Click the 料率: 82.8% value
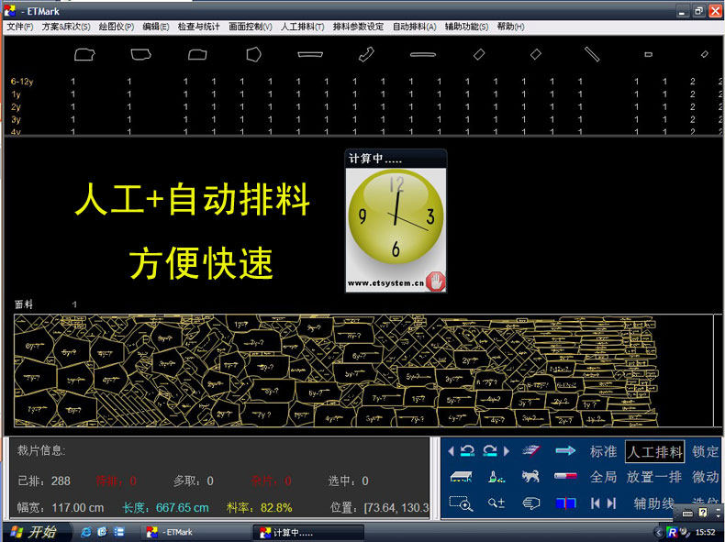Screen dimensions: 725x542 point(260,507)
